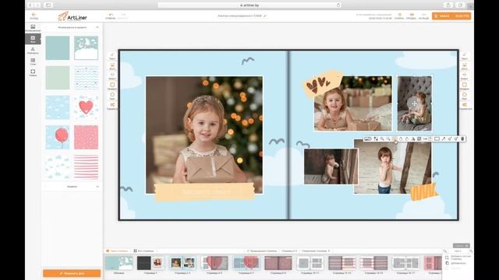
Task: Switch to the single spread view tab
Action: tap(117, 250)
